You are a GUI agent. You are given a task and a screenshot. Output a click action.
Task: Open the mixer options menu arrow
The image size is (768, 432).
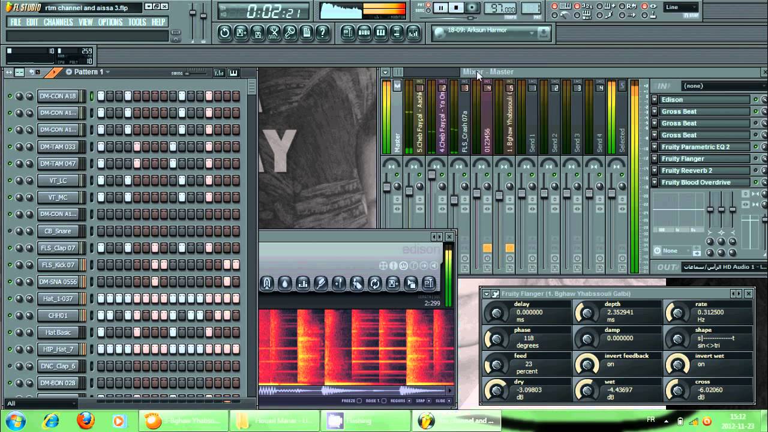pos(385,72)
